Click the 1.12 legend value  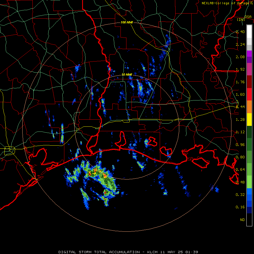point(240,132)
